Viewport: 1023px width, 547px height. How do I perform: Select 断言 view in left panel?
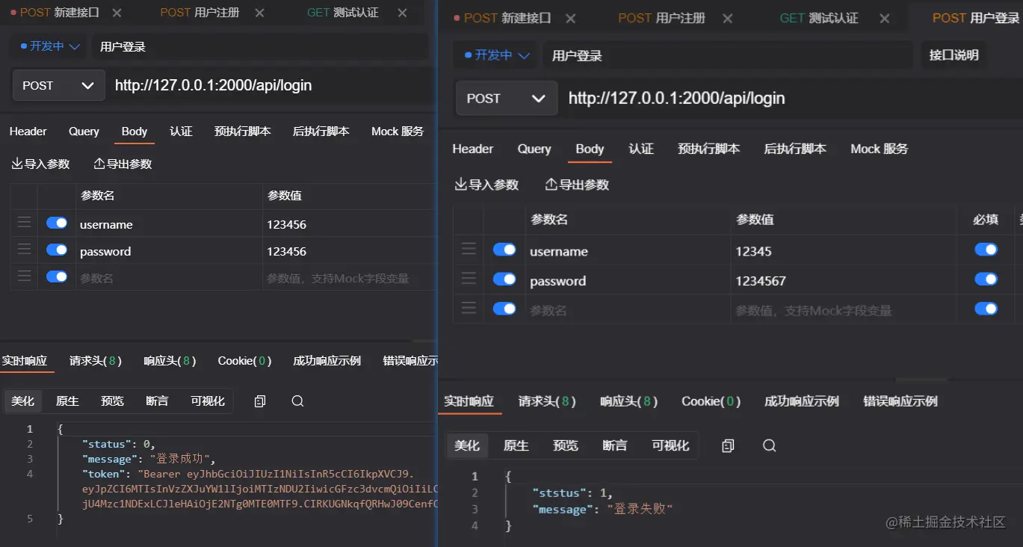coord(157,401)
